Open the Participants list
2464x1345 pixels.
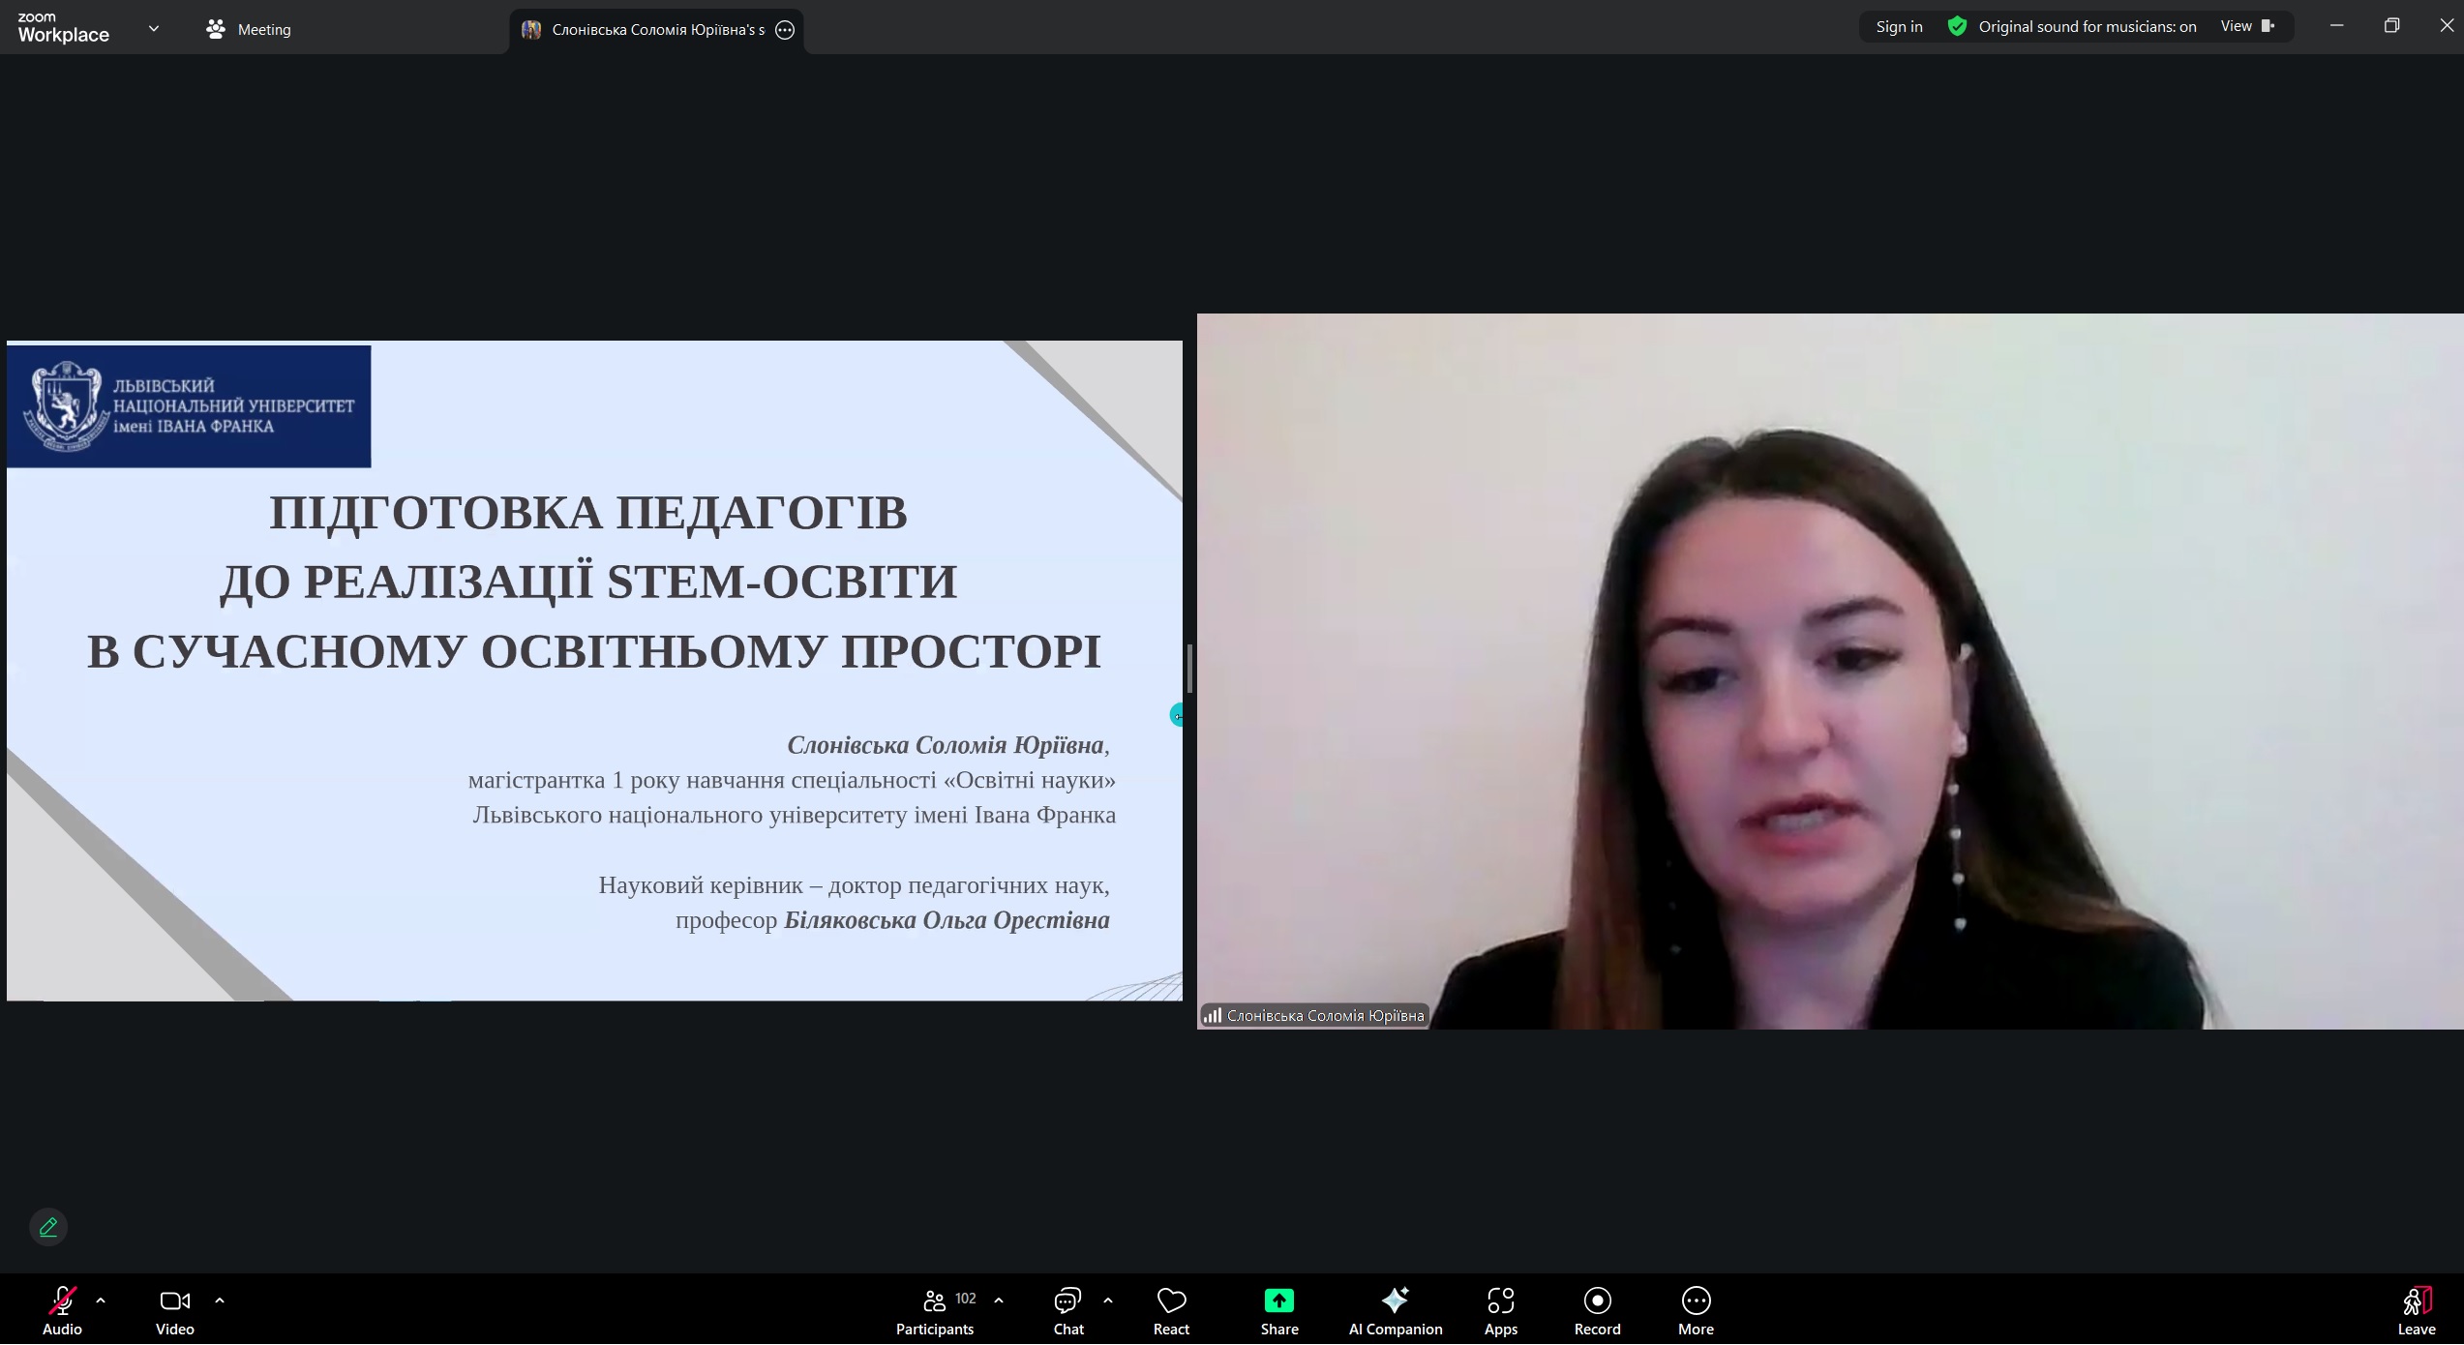[934, 1302]
